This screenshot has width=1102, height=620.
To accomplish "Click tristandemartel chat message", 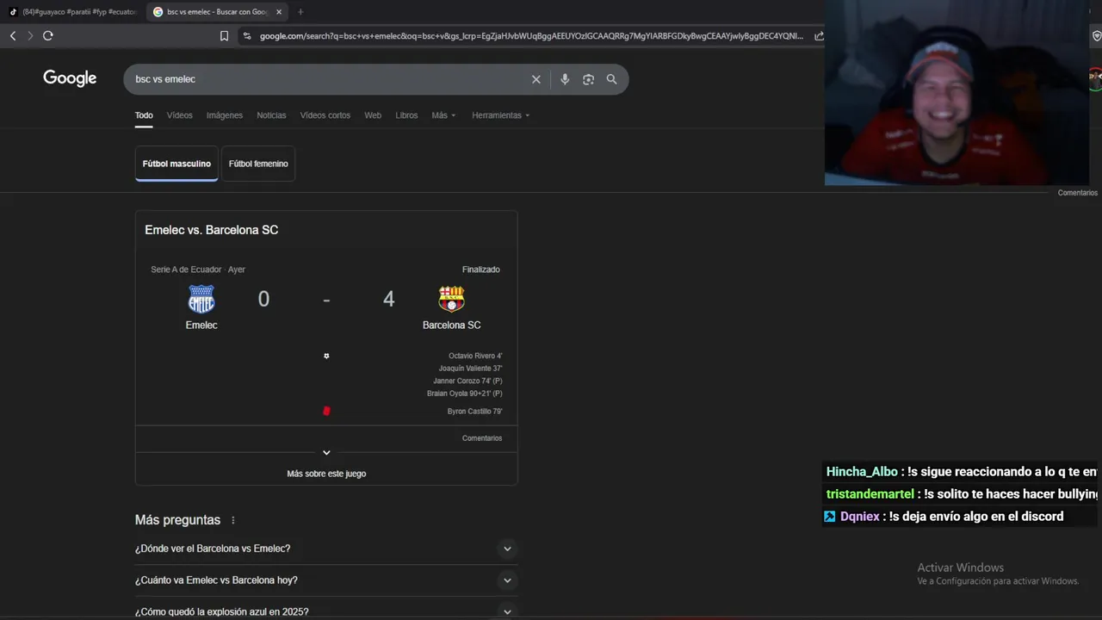I will click(x=962, y=494).
